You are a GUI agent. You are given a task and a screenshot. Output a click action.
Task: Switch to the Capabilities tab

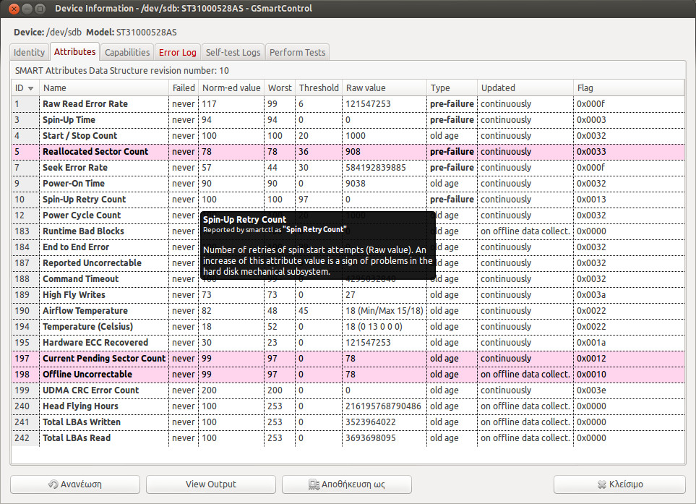click(127, 52)
